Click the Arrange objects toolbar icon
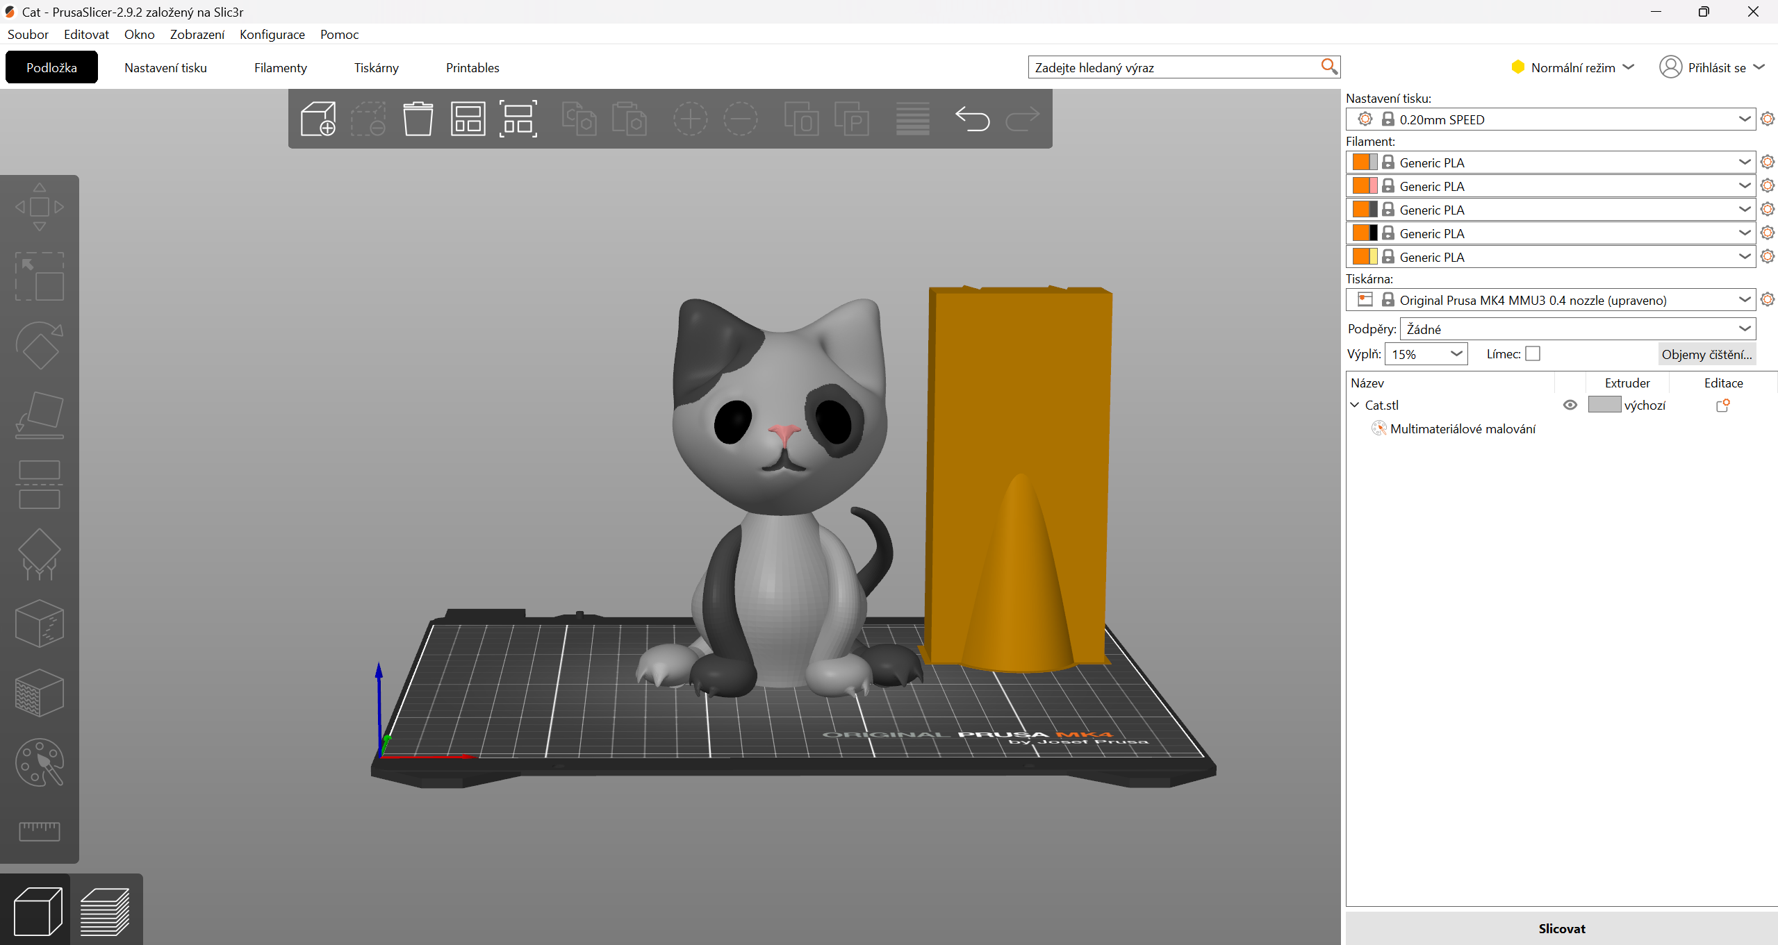 coord(468,119)
